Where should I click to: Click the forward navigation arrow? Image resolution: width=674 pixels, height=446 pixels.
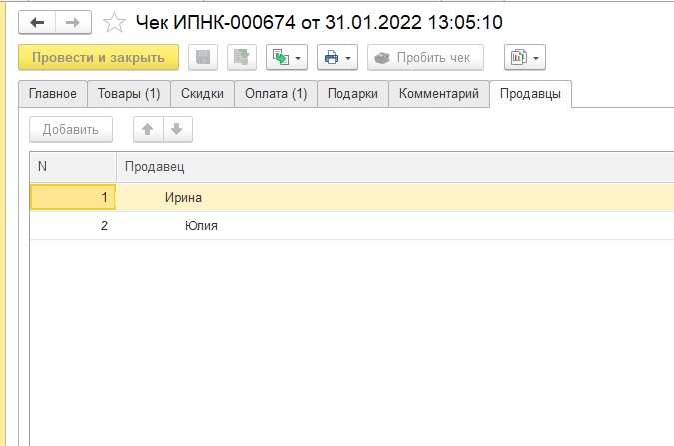point(73,21)
